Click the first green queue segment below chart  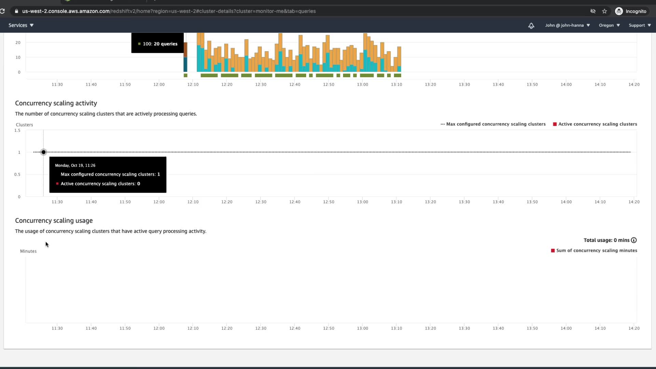(x=186, y=76)
